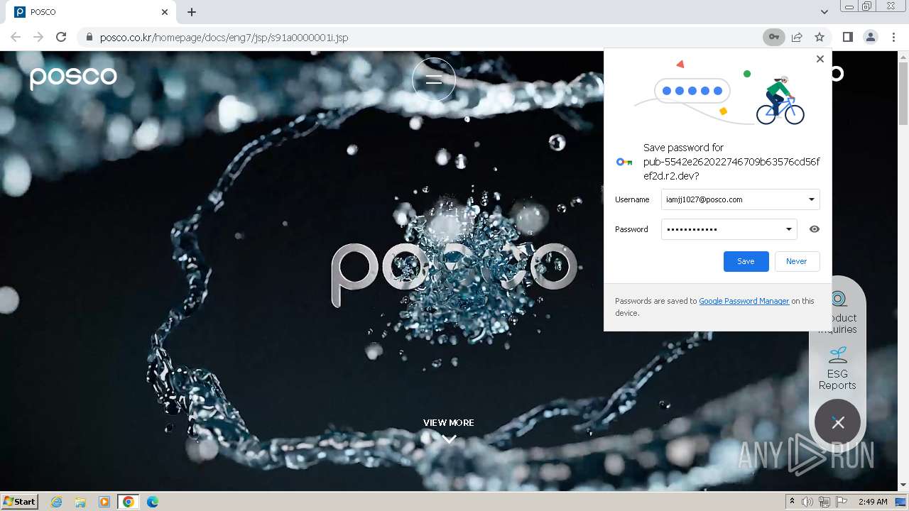Click the Save password button

coord(746,261)
